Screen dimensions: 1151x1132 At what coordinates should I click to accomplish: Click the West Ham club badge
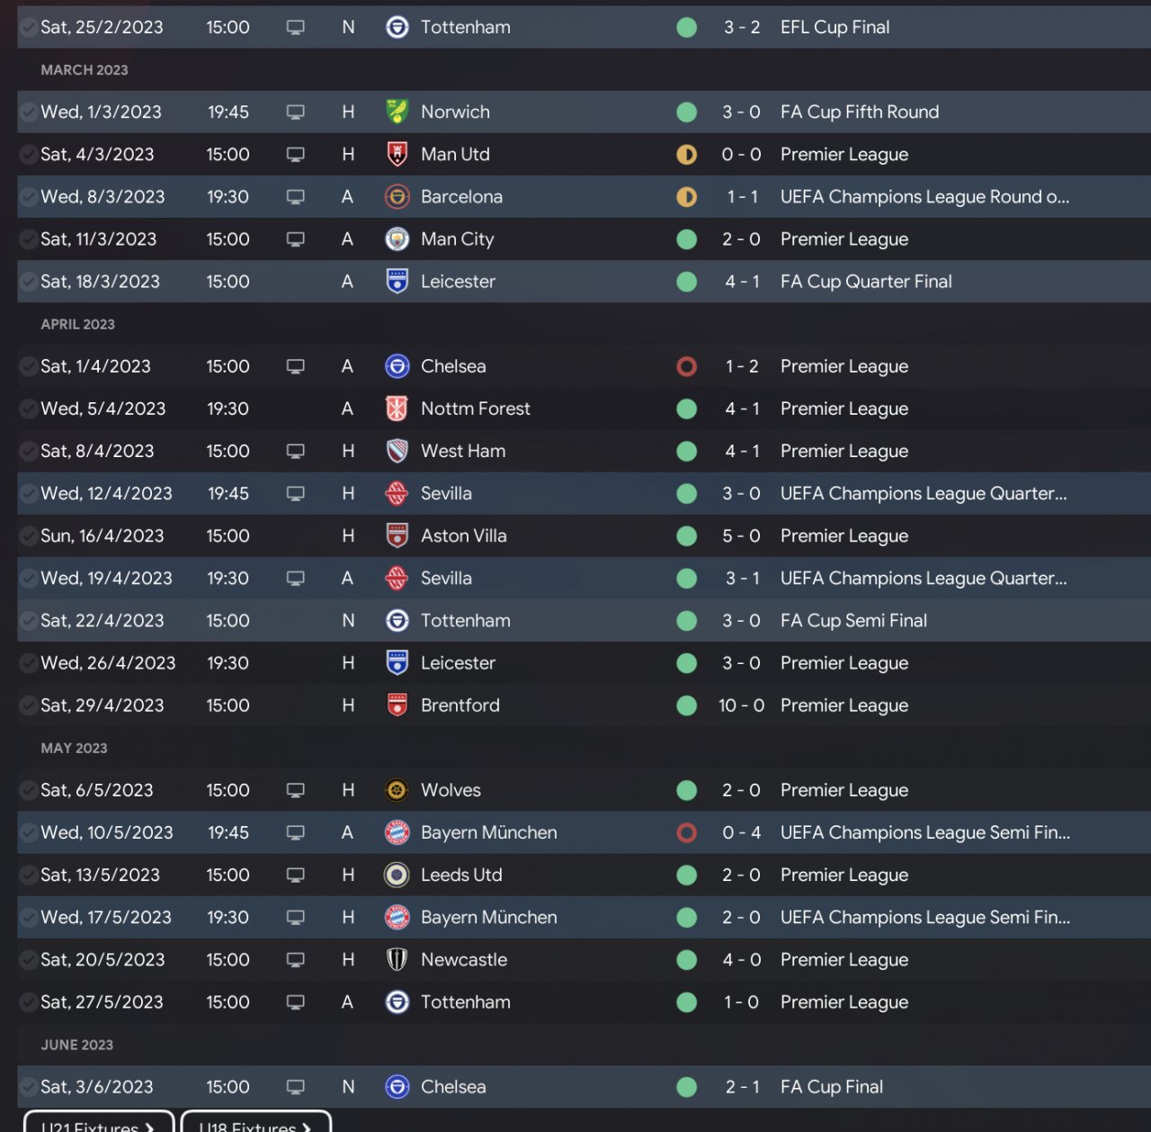tap(397, 451)
